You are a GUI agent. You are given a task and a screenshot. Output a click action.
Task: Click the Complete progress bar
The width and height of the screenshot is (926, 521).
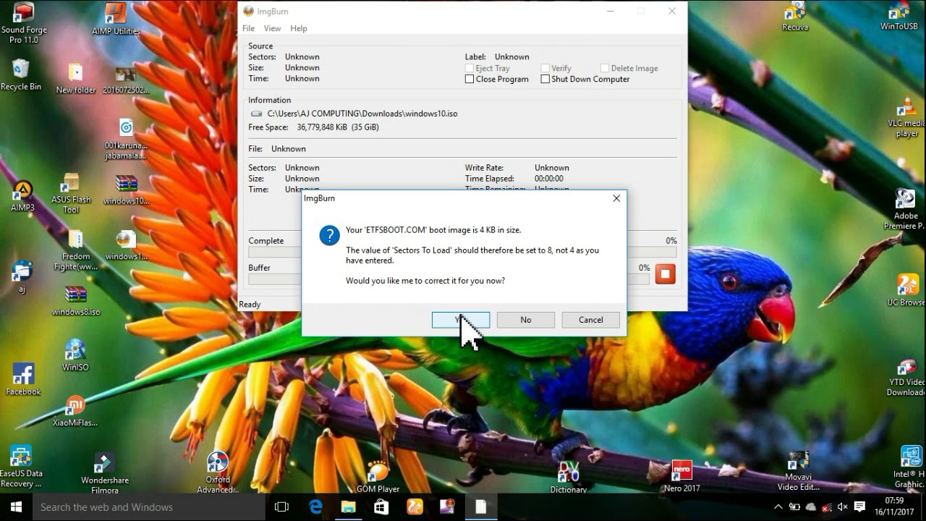click(x=462, y=253)
